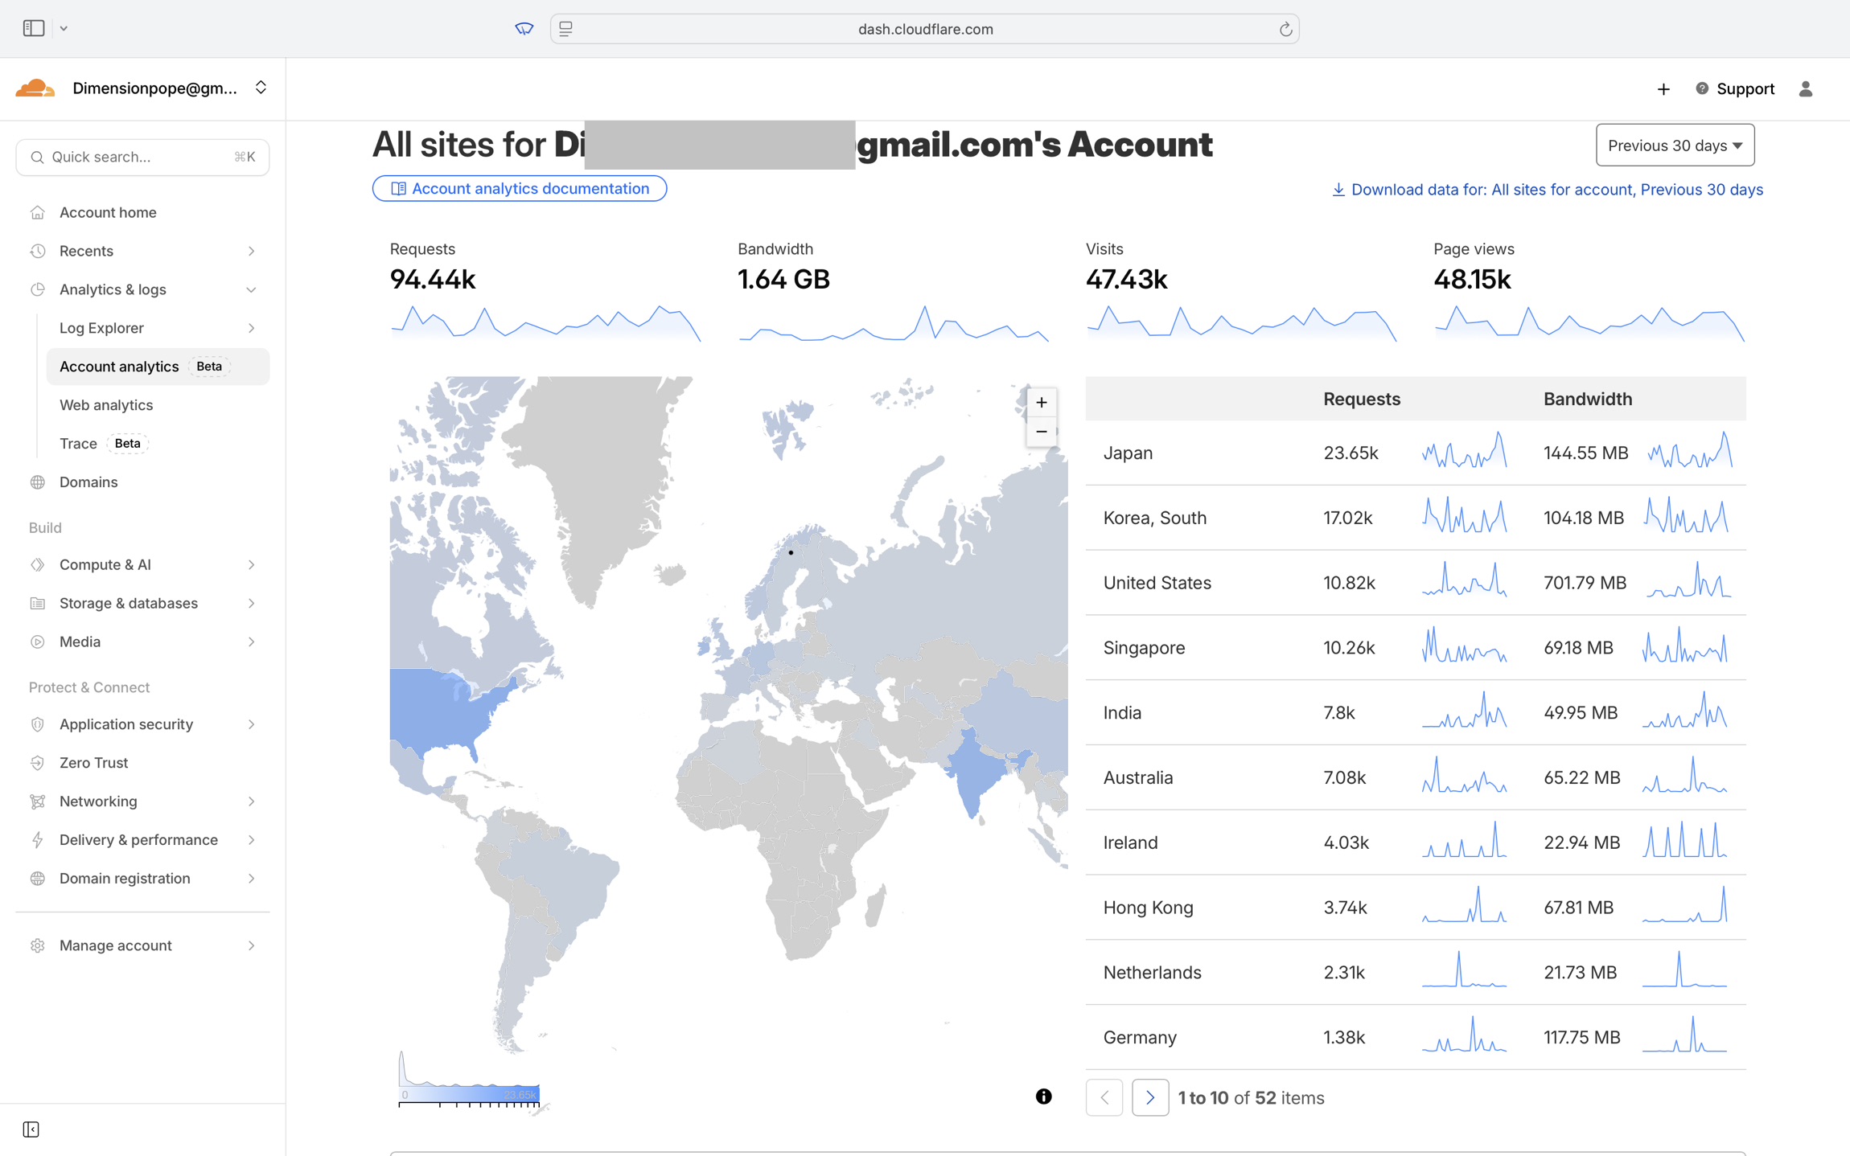The height and width of the screenshot is (1156, 1850).
Task: Expand Storage & databases chevron
Action: 251,604
